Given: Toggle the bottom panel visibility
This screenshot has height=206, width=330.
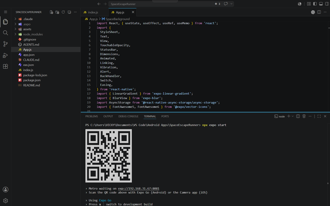Looking at the screenshot, I should (321, 4).
